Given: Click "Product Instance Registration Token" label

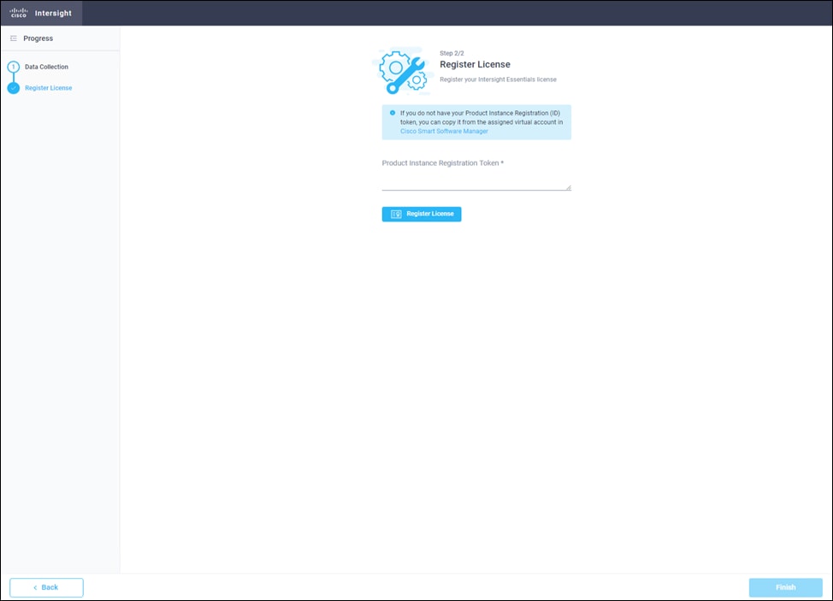Looking at the screenshot, I should point(440,163).
